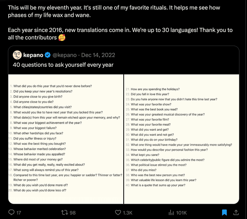This screenshot has width=247, height=219.
Task: Click the @kepano handle
Action: pyautogui.click(x=64, y=55)
